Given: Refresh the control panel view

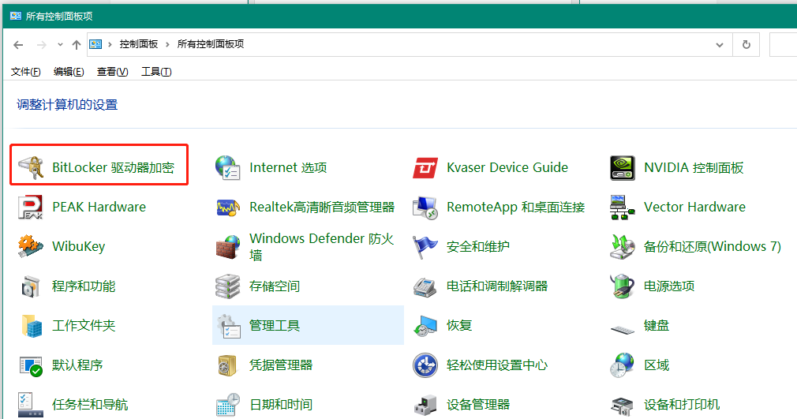Looking at the screenshot, I should coord(746,45).
